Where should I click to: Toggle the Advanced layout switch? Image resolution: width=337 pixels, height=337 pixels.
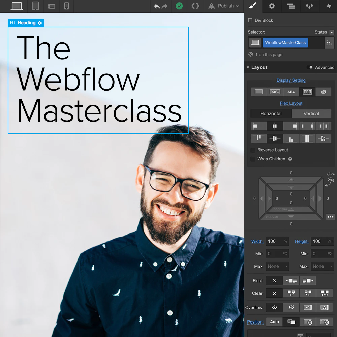(309, 67)
